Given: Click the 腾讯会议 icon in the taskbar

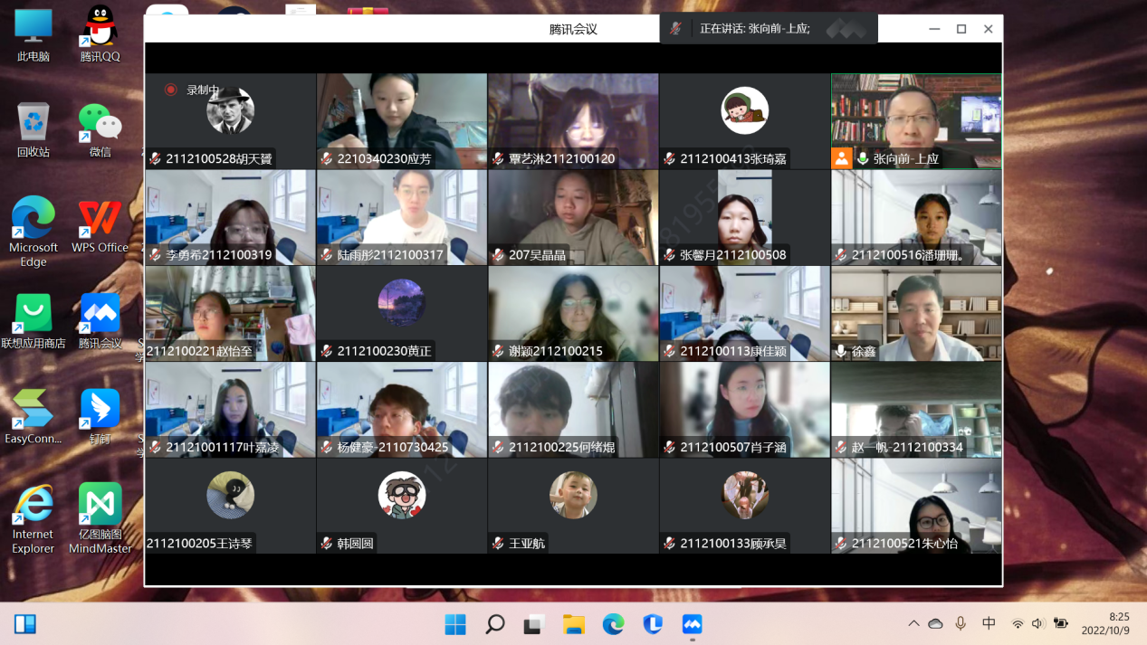Looking at the screenshot, I should [x=692, y=624].
